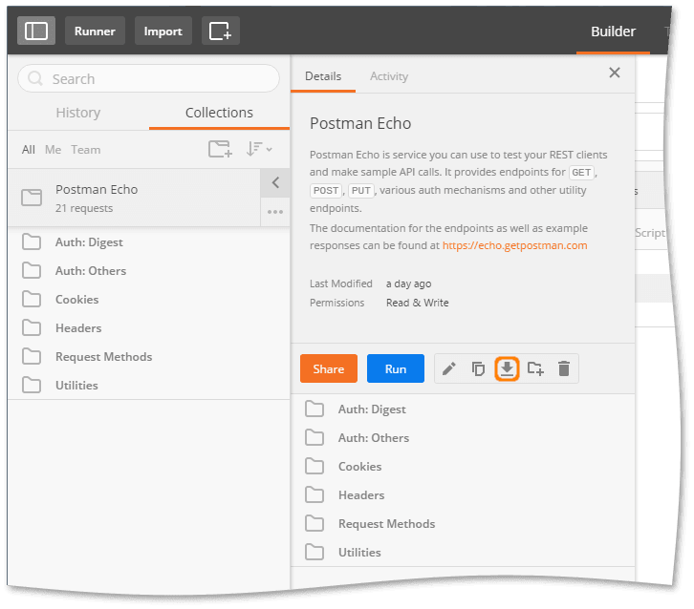Open Cookies label in the details panel
694x609 pixels.
click(359, 466)
